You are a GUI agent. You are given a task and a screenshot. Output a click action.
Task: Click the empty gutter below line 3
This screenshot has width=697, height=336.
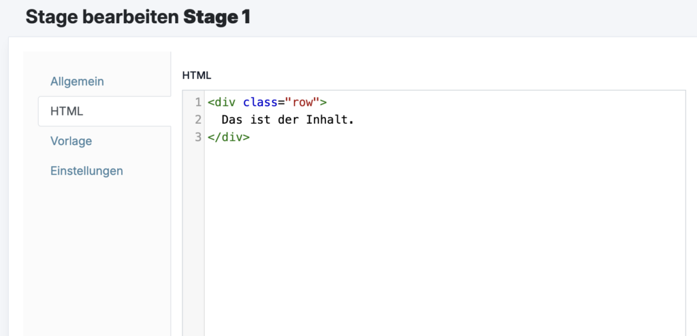(194, 238)
